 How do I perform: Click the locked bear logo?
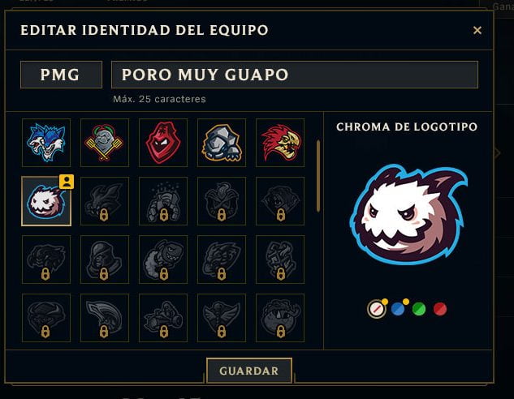pos(280,201)
